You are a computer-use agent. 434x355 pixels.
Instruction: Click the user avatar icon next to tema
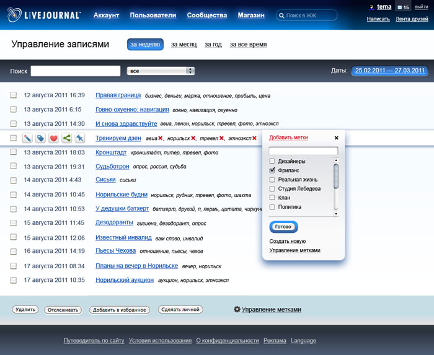click(x=371, y=7)
